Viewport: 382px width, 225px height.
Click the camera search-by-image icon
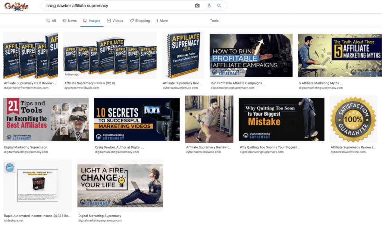(x=197, y=6)
